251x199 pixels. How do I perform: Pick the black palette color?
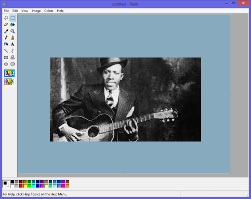(x=12, y=181)
